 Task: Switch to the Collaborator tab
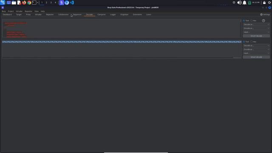(63, 14)
